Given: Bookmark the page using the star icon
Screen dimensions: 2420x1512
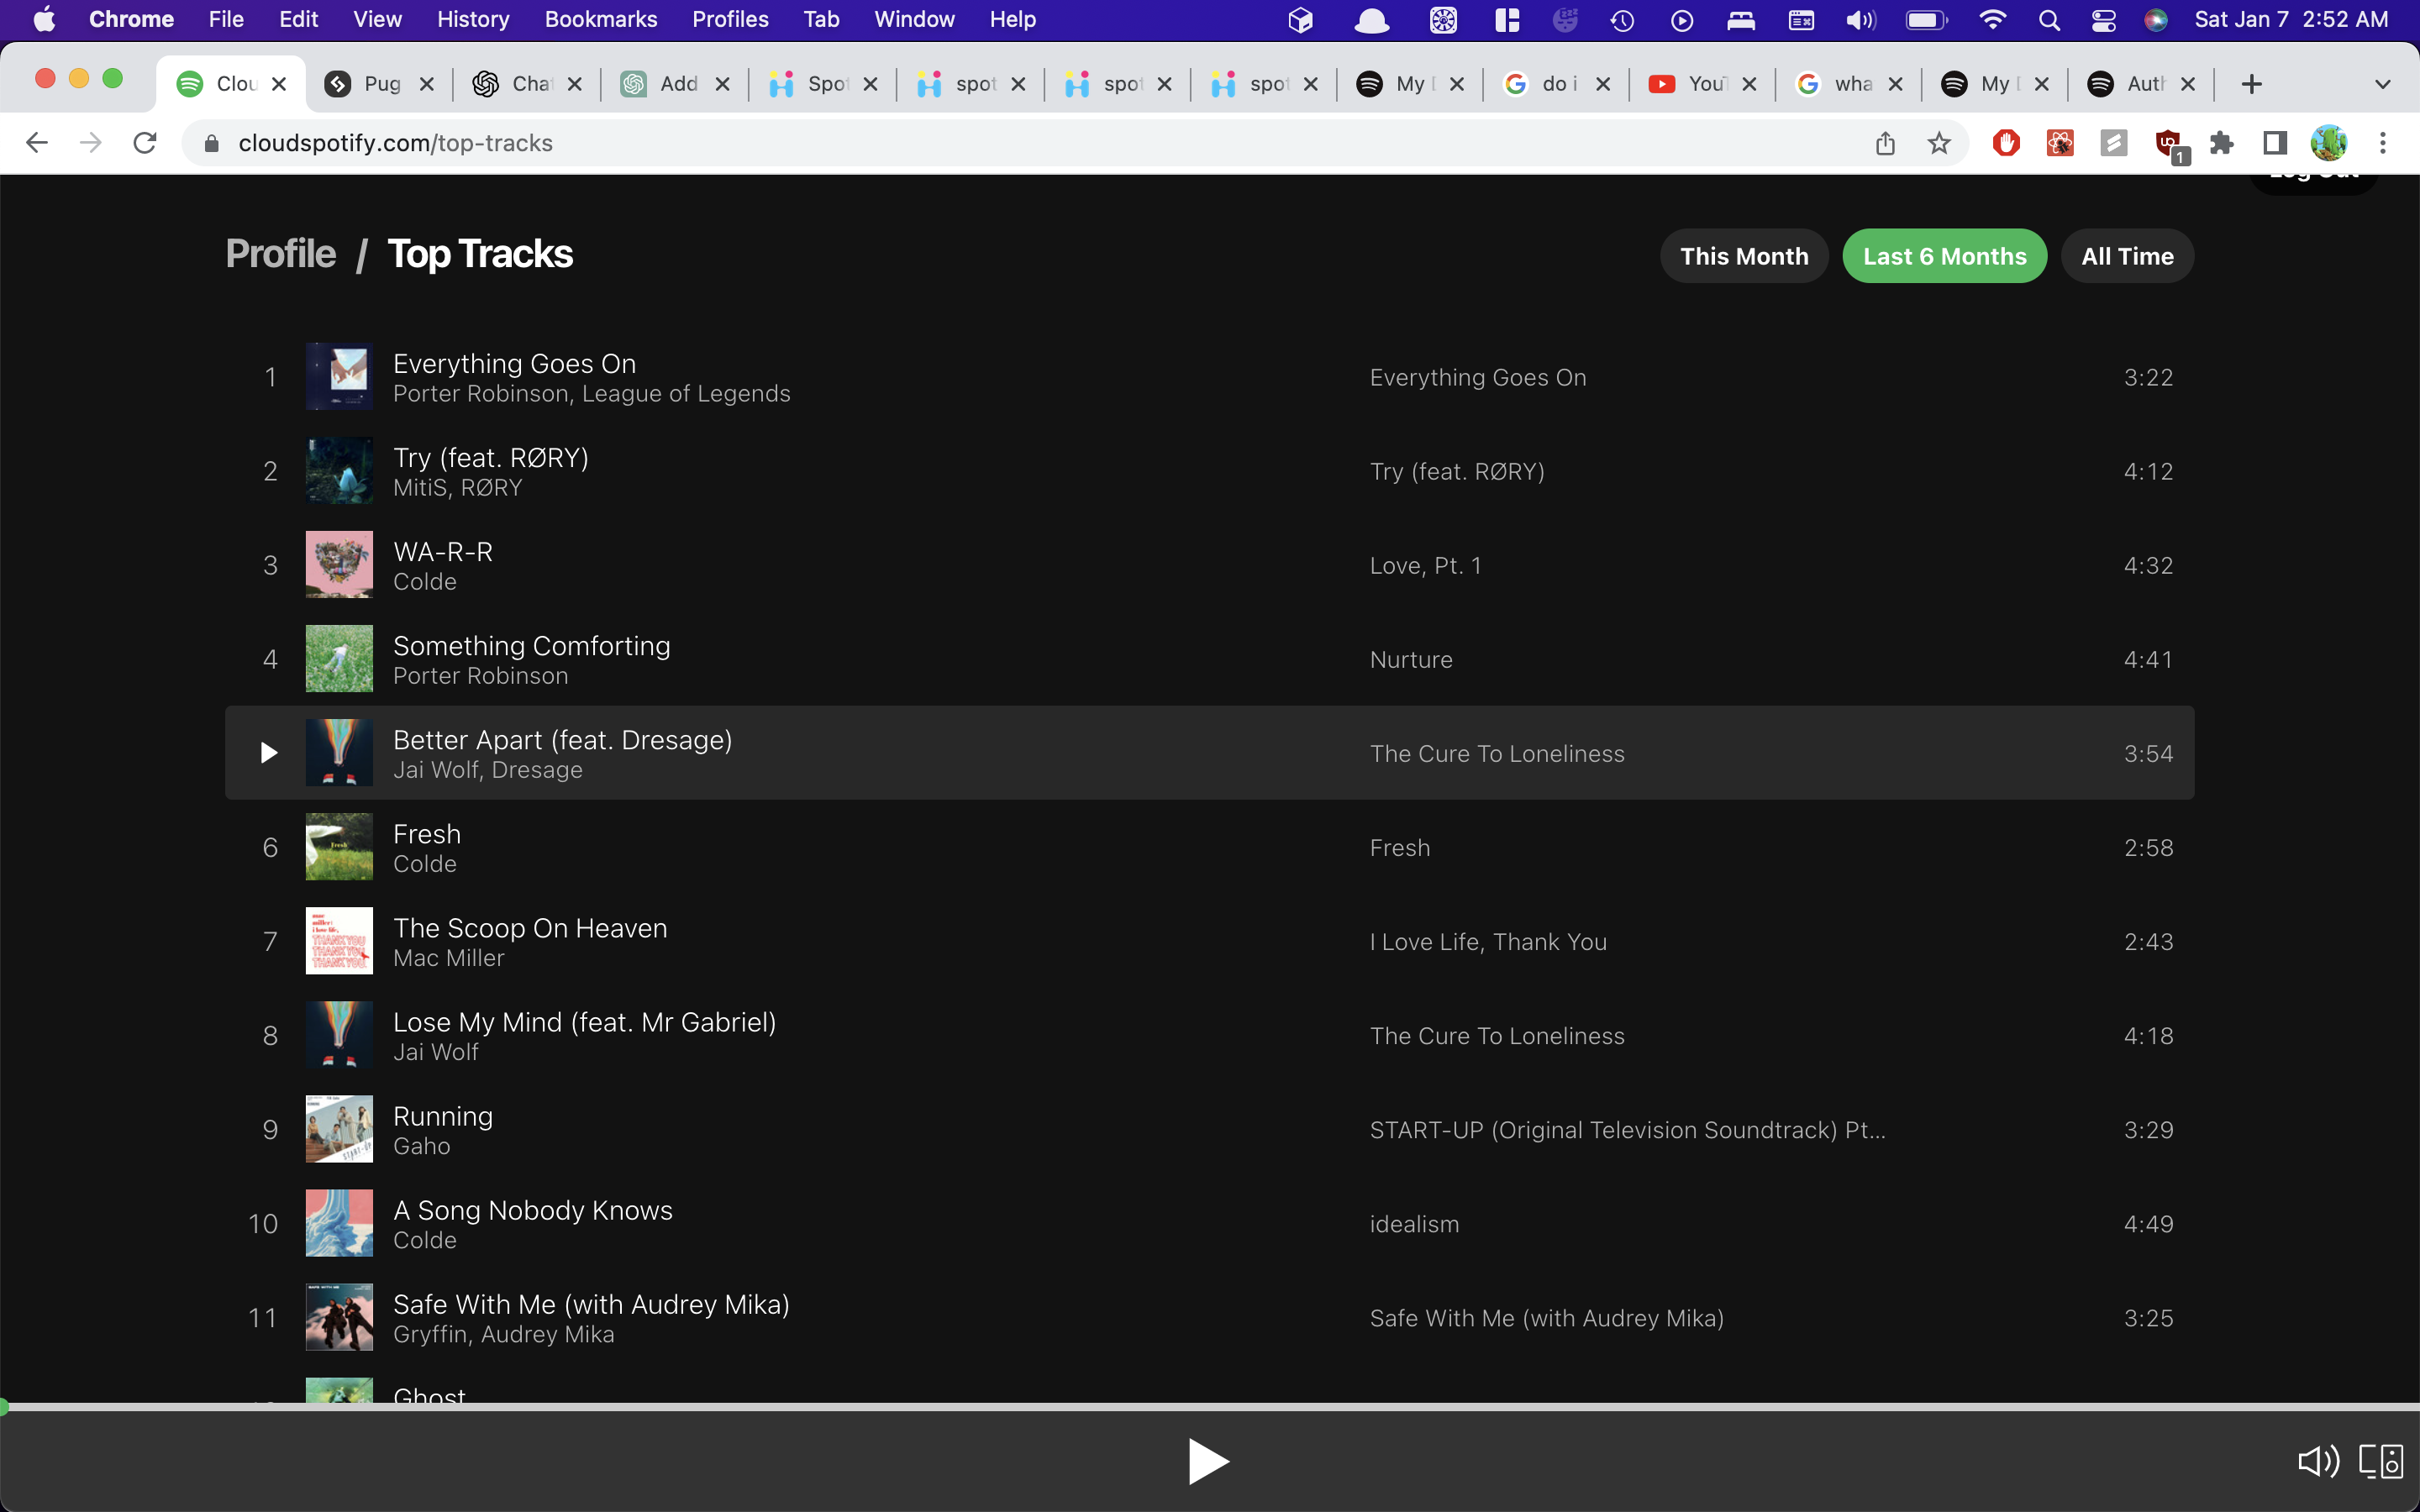Looking at the screenshot, I should click(1938, 143).
